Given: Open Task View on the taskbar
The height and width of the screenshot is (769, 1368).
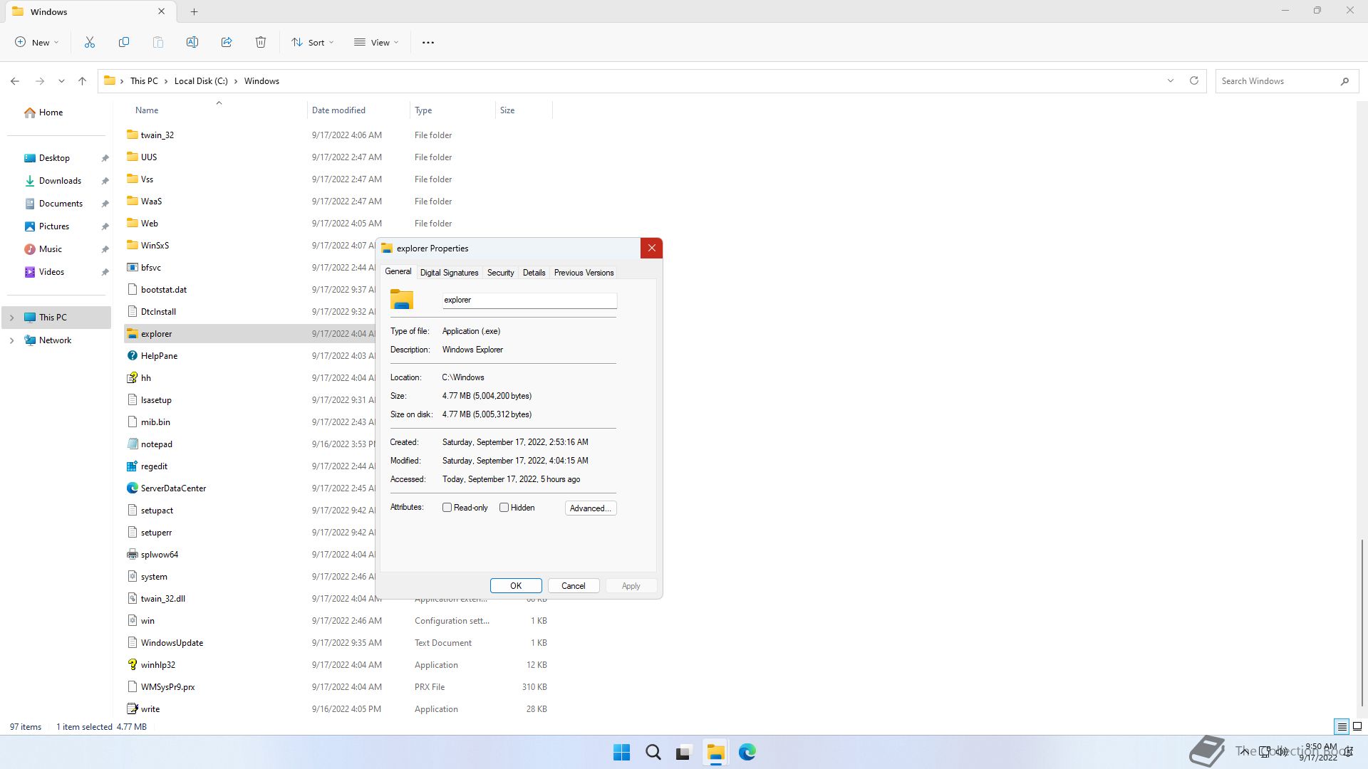Looking at the screenshot, I should (x=684, y=752).
